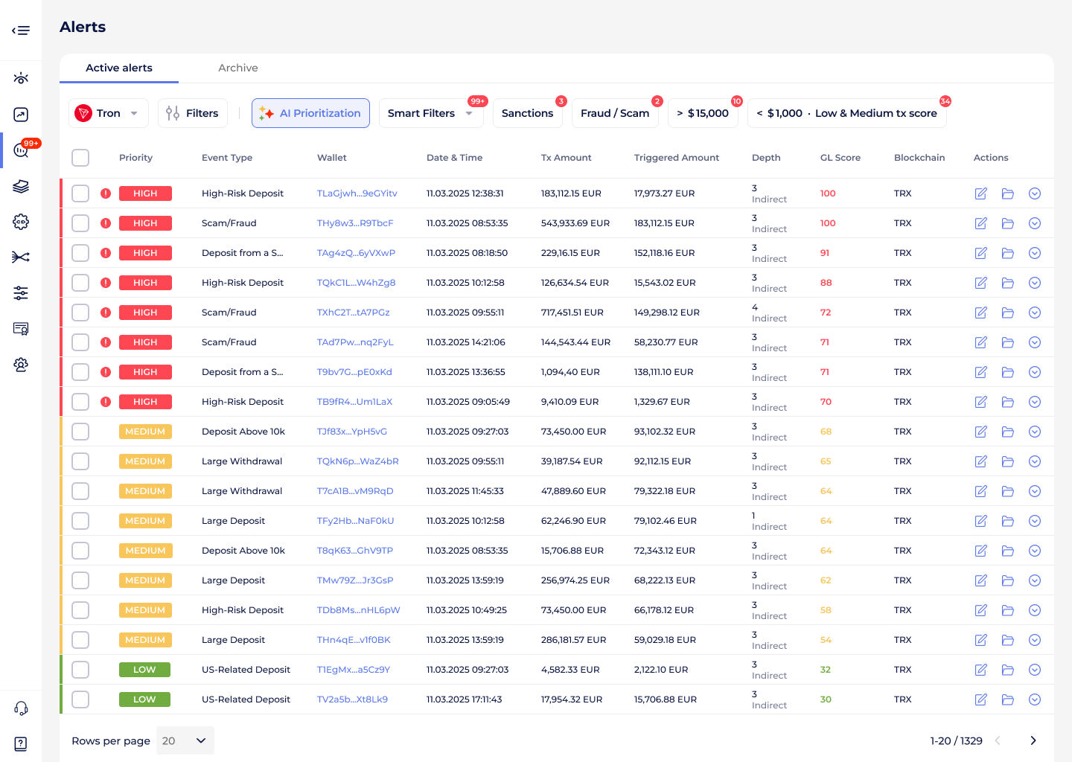
Task: Open the monitoring eye icon in sidebar
Action: coord(20,77)
